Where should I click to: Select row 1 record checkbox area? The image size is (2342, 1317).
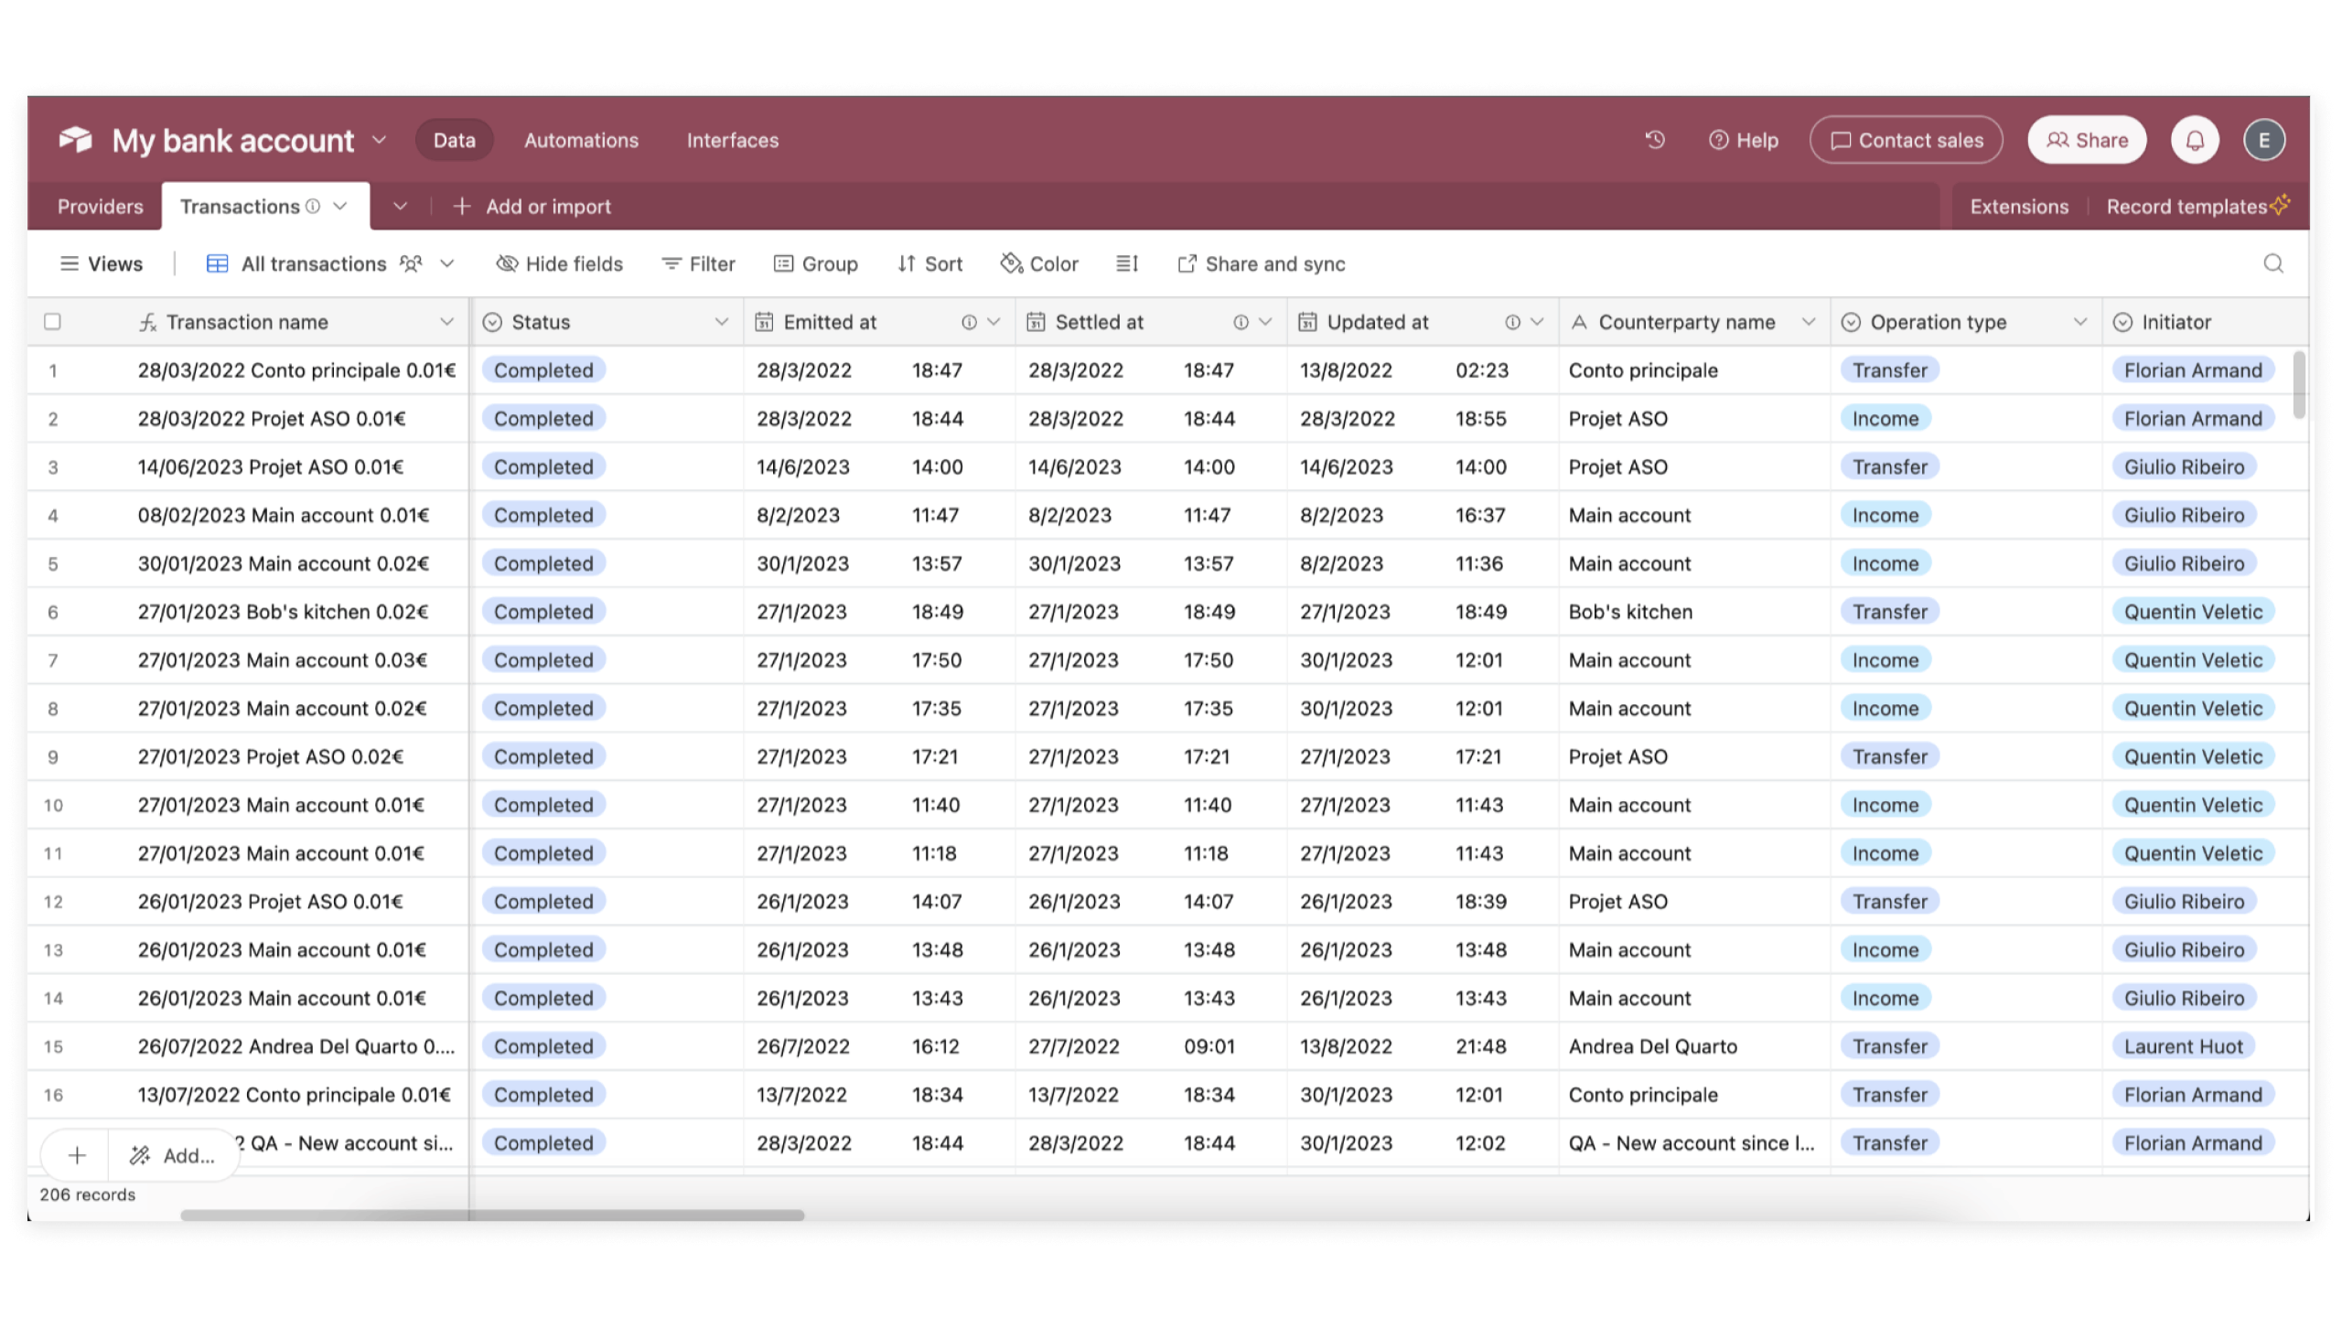52,370
